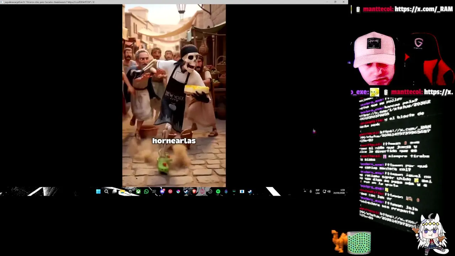Image resolution: width=455 pixels, height=256 pixels.
Task: Open WhatsApp from the taskbar
Action: [146, 192]
